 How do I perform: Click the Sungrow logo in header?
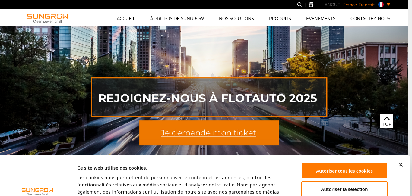[47, 18]
